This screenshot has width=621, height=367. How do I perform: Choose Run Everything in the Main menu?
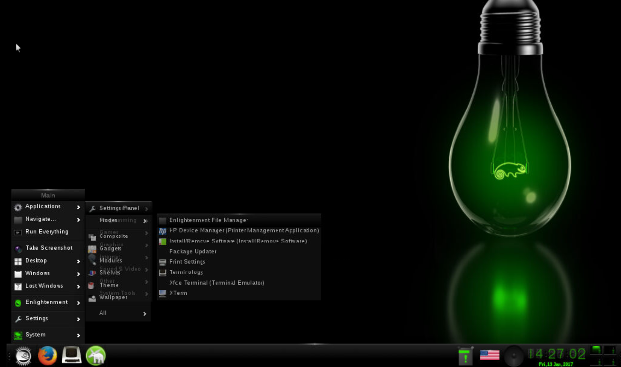pos(47,232)
